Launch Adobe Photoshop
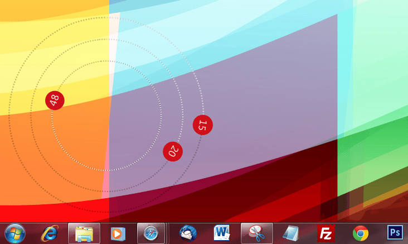Image resolution: width=408 pixels, height=244 pixels. coord(395,232)
